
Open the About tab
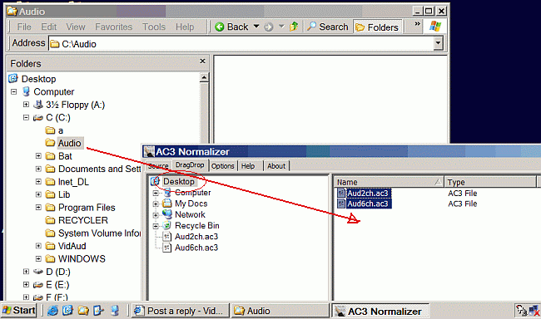pyautogui.click(x=276, y=166)
